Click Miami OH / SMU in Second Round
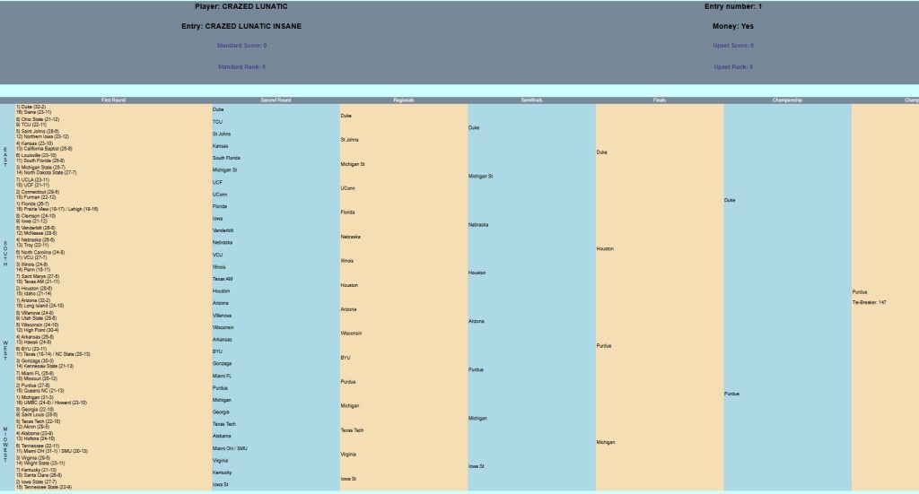This screenshot has height=494, width=919. pos(230,447)
